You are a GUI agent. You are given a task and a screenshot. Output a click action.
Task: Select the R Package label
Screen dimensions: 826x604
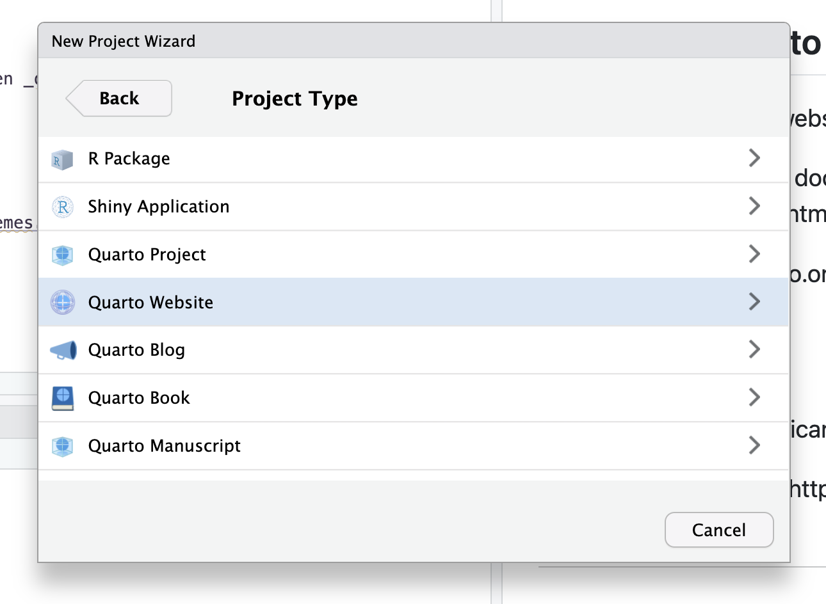click(129, 159)
